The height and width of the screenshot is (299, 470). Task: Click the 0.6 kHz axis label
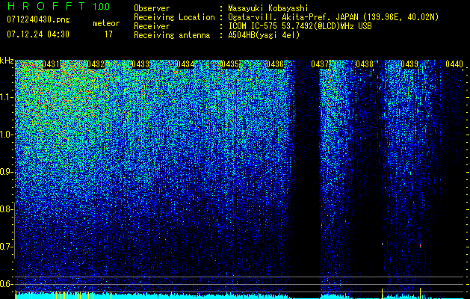pyautogui.click(x=6, y=284)
